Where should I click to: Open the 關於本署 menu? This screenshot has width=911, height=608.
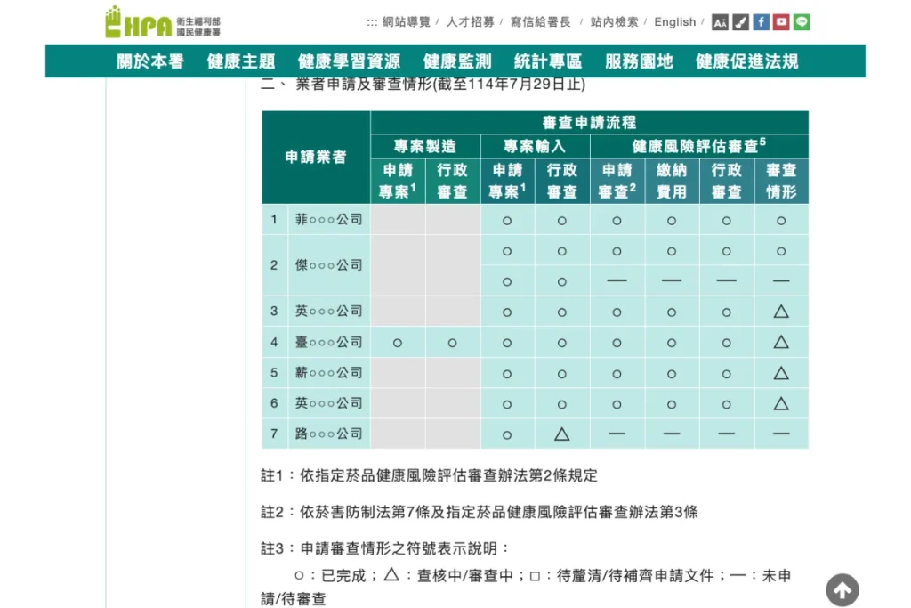click(150, 61)
